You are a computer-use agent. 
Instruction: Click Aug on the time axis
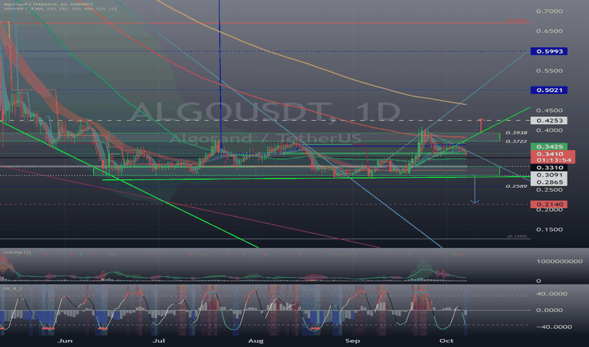point(256,341)
